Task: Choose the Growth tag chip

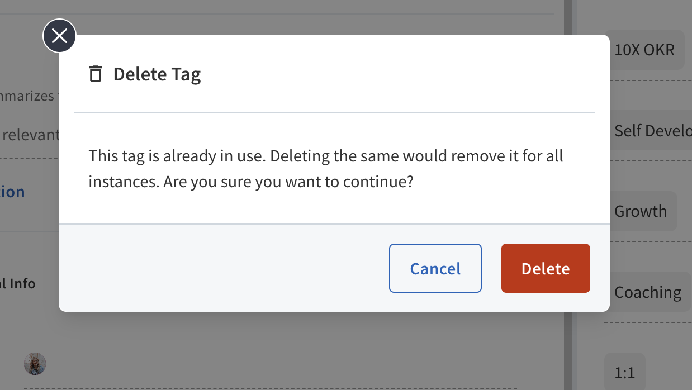Action: pyautogui.click(x=641, y=211)
